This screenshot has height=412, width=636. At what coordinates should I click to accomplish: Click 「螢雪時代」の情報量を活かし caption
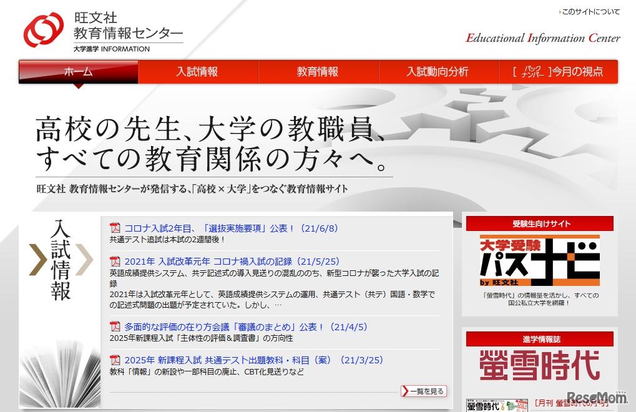540,299
